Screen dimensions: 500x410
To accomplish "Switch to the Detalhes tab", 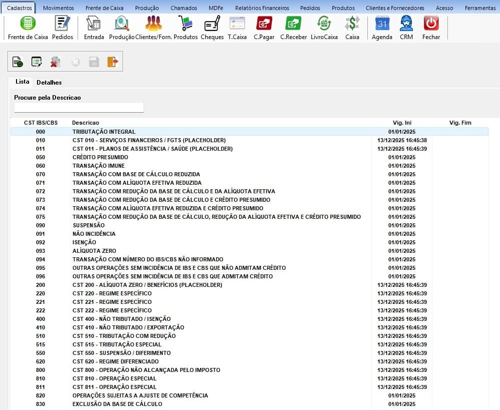I will point(49,82).
